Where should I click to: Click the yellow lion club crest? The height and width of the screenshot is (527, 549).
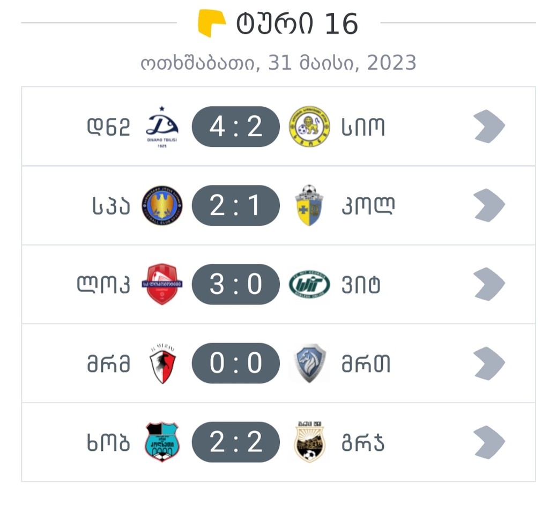click(x=309, y=127)
